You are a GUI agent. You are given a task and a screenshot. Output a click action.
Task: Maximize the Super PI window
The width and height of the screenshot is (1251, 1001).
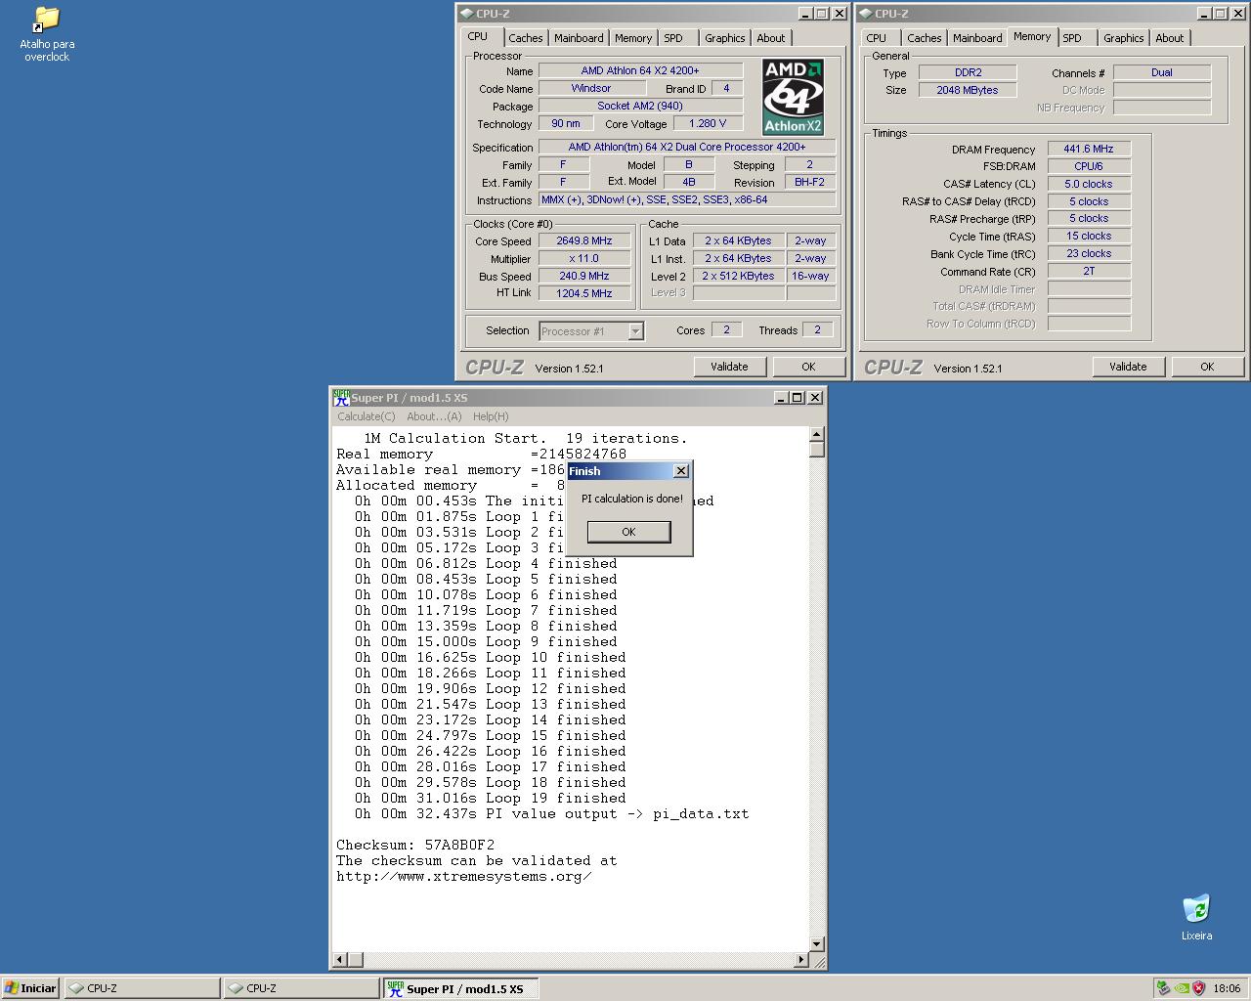798,398
